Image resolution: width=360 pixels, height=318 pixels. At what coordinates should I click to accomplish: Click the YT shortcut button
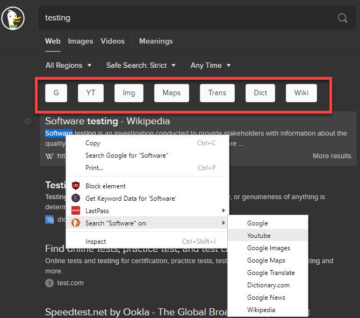(x=91, y=93)
